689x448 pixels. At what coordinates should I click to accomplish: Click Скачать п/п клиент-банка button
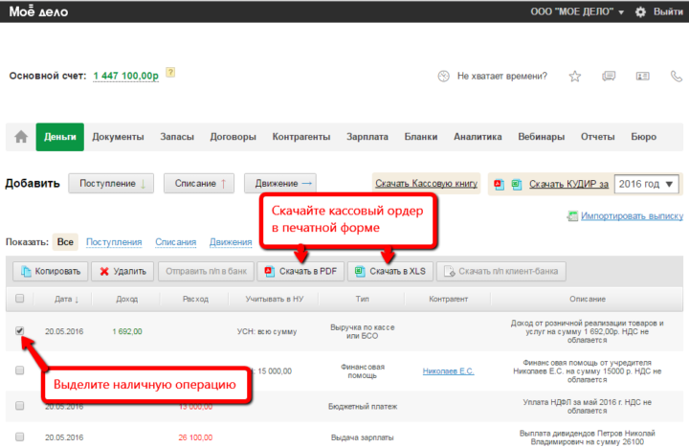pos(500,271)
